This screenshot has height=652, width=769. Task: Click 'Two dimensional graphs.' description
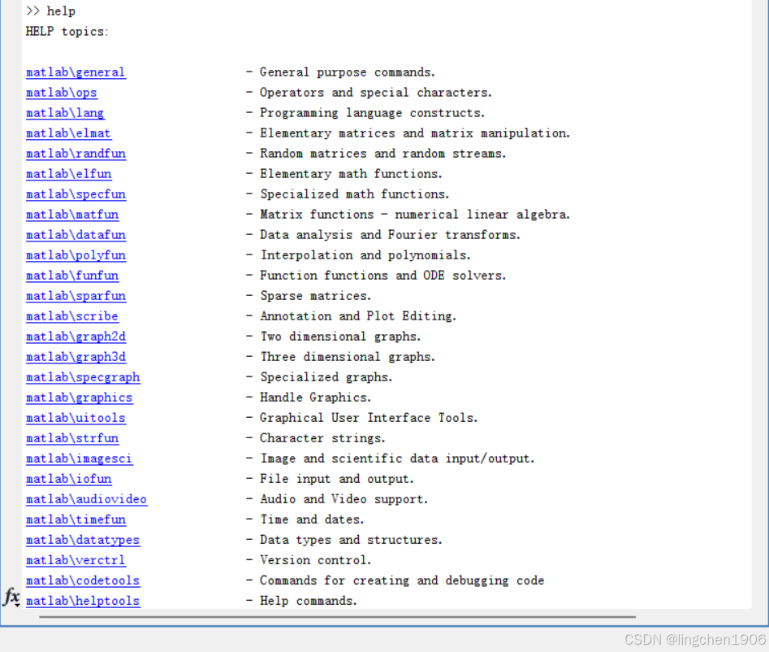tap(340, 337)
